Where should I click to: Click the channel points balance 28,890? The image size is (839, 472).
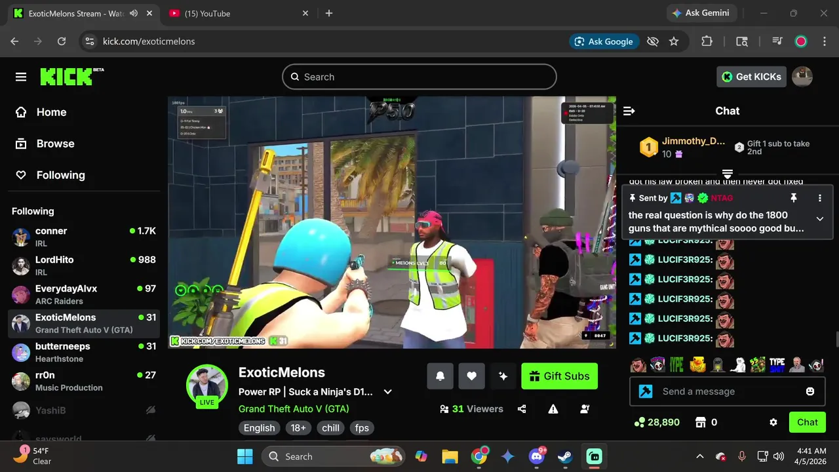(x=657, y=422)
